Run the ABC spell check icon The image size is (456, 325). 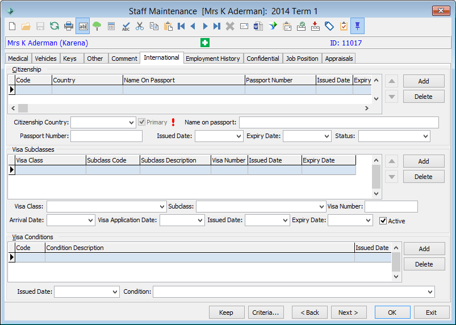(125, 26)
